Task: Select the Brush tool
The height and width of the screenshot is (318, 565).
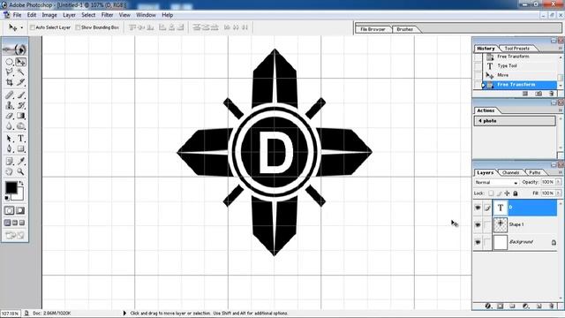Action: (x=21, y=95)
